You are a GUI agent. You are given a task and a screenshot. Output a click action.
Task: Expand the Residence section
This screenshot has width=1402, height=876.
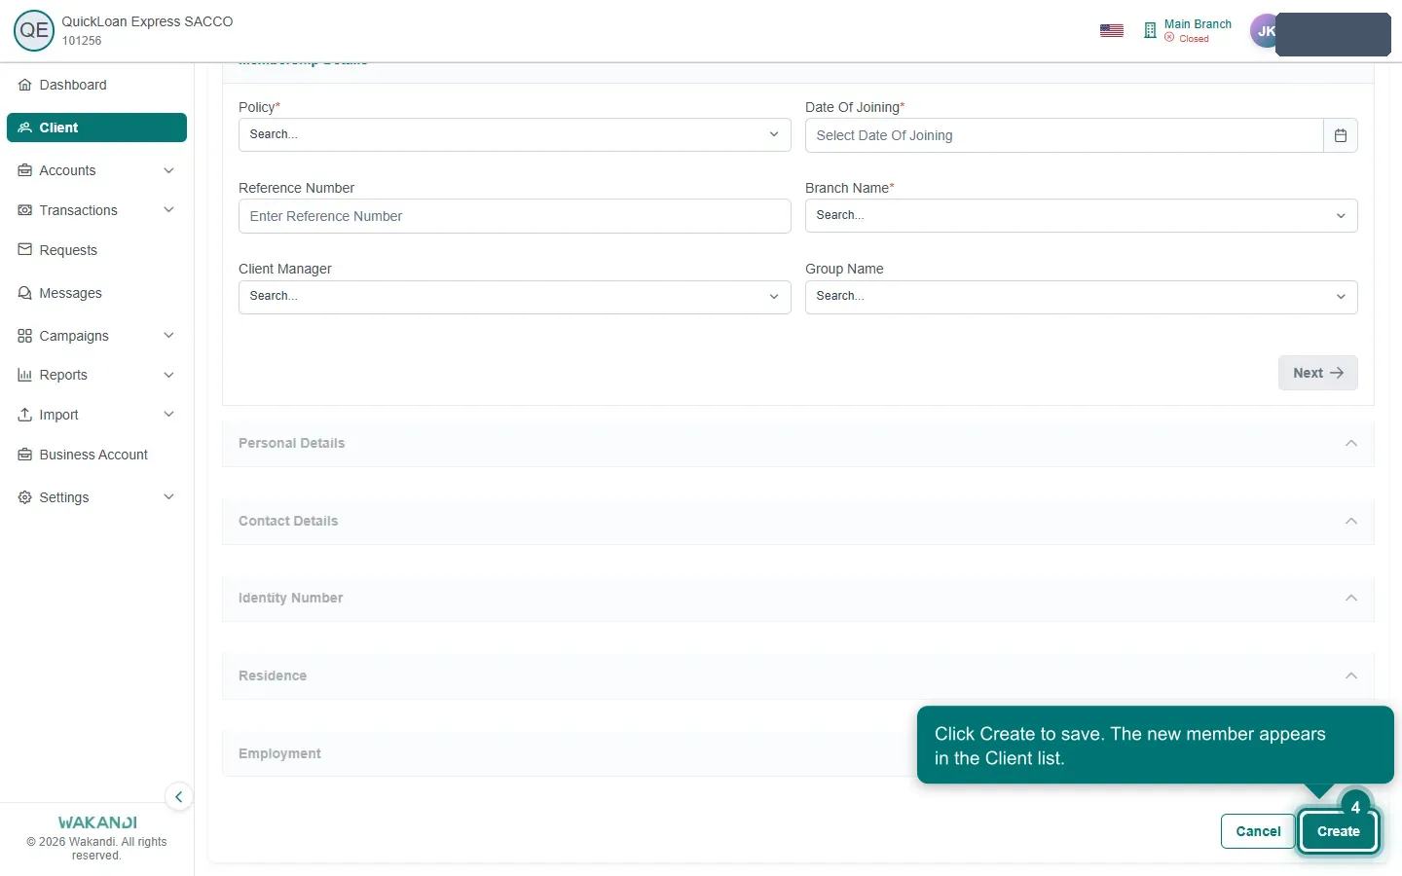click(x=798, y=675)
